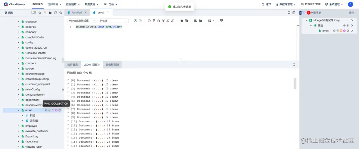The width and height of the screenshot is (359, 149).
Task: Open the 访问申请 menu
Action: click(x=54, y=4)
